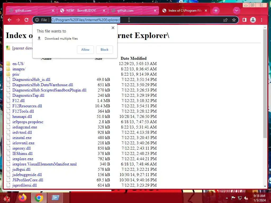Allow downloading multiple files
The width and height of the screenshot is (271, 203).
point(85,50)
